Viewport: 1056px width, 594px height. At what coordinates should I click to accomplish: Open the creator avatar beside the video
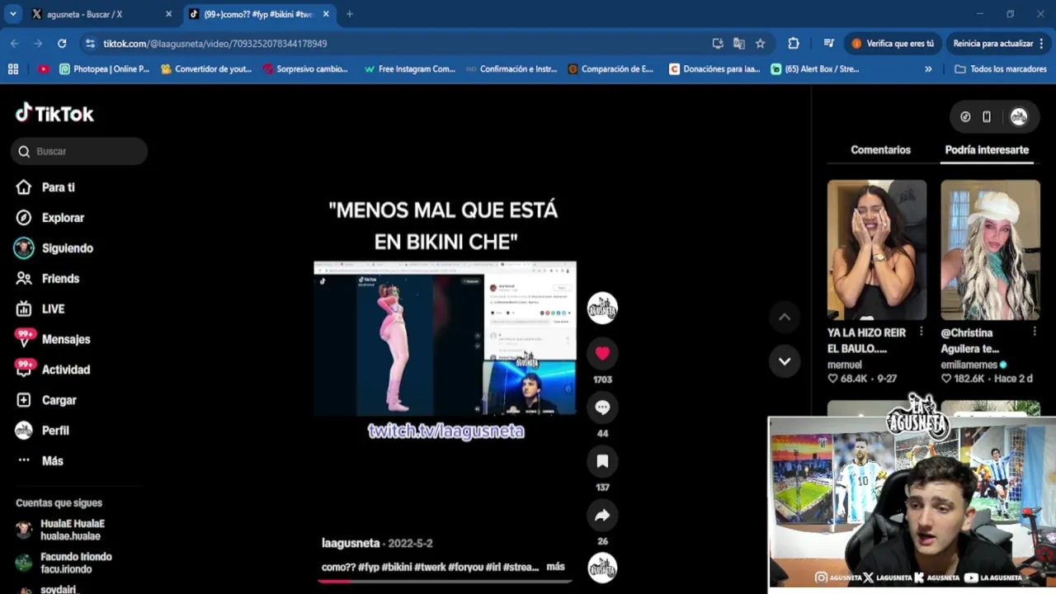602,308
